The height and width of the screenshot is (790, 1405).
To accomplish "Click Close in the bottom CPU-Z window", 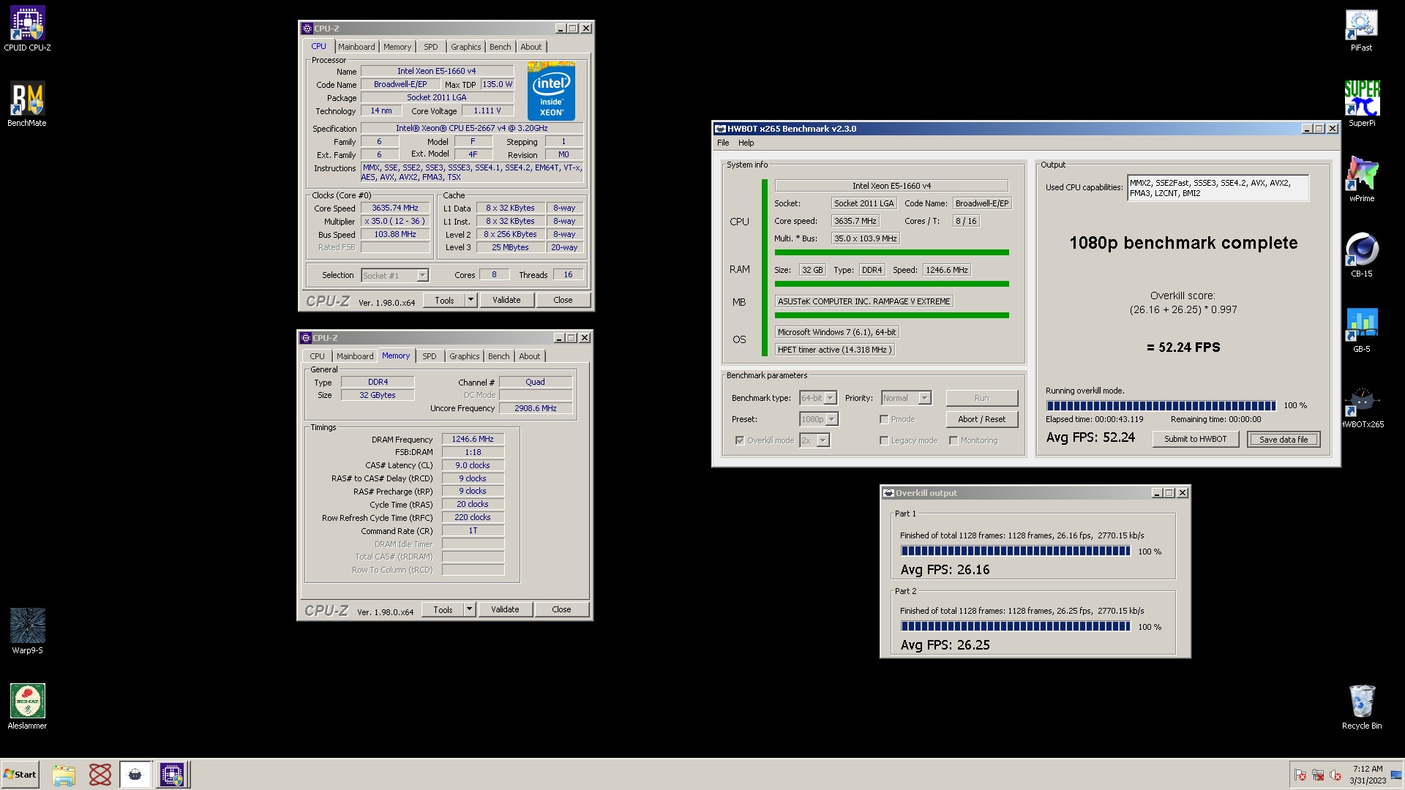I will coord(561,609).
